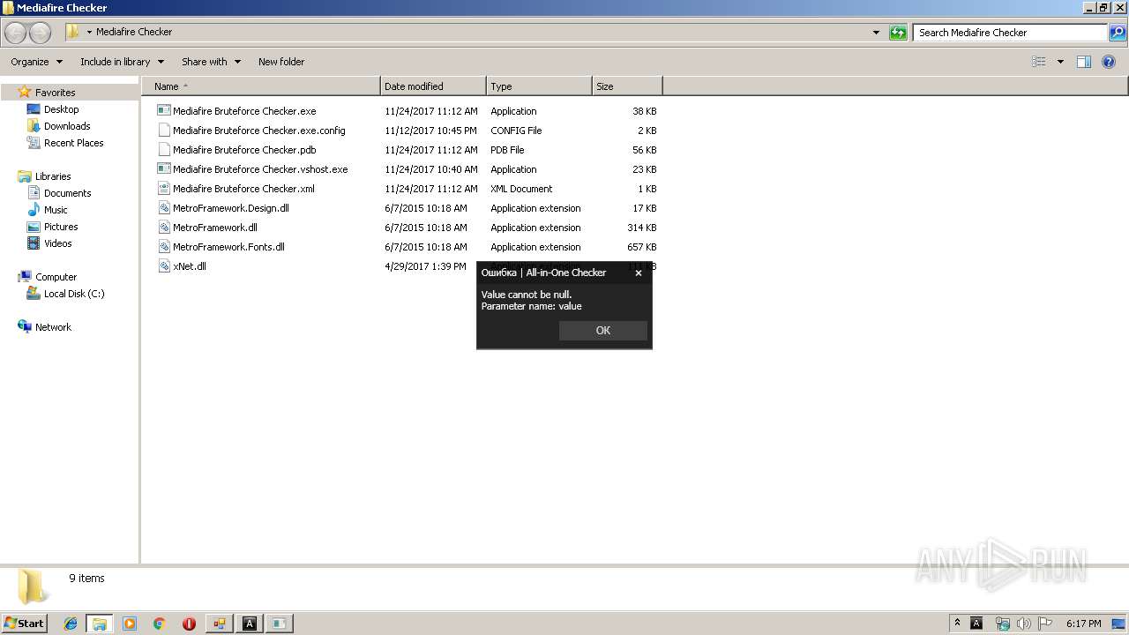The image size is (1129, 635).
Task: Open the Share with menu
Action: (211, 62)
